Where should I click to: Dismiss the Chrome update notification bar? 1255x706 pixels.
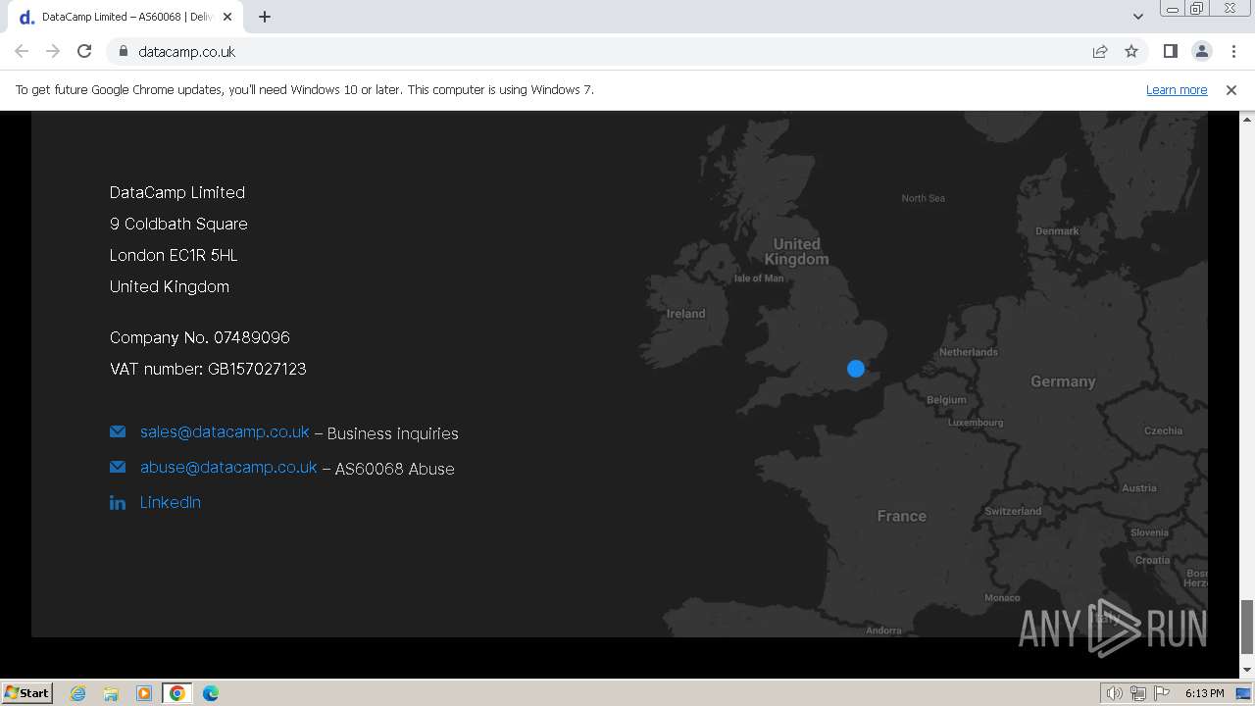coord(1231,89)
